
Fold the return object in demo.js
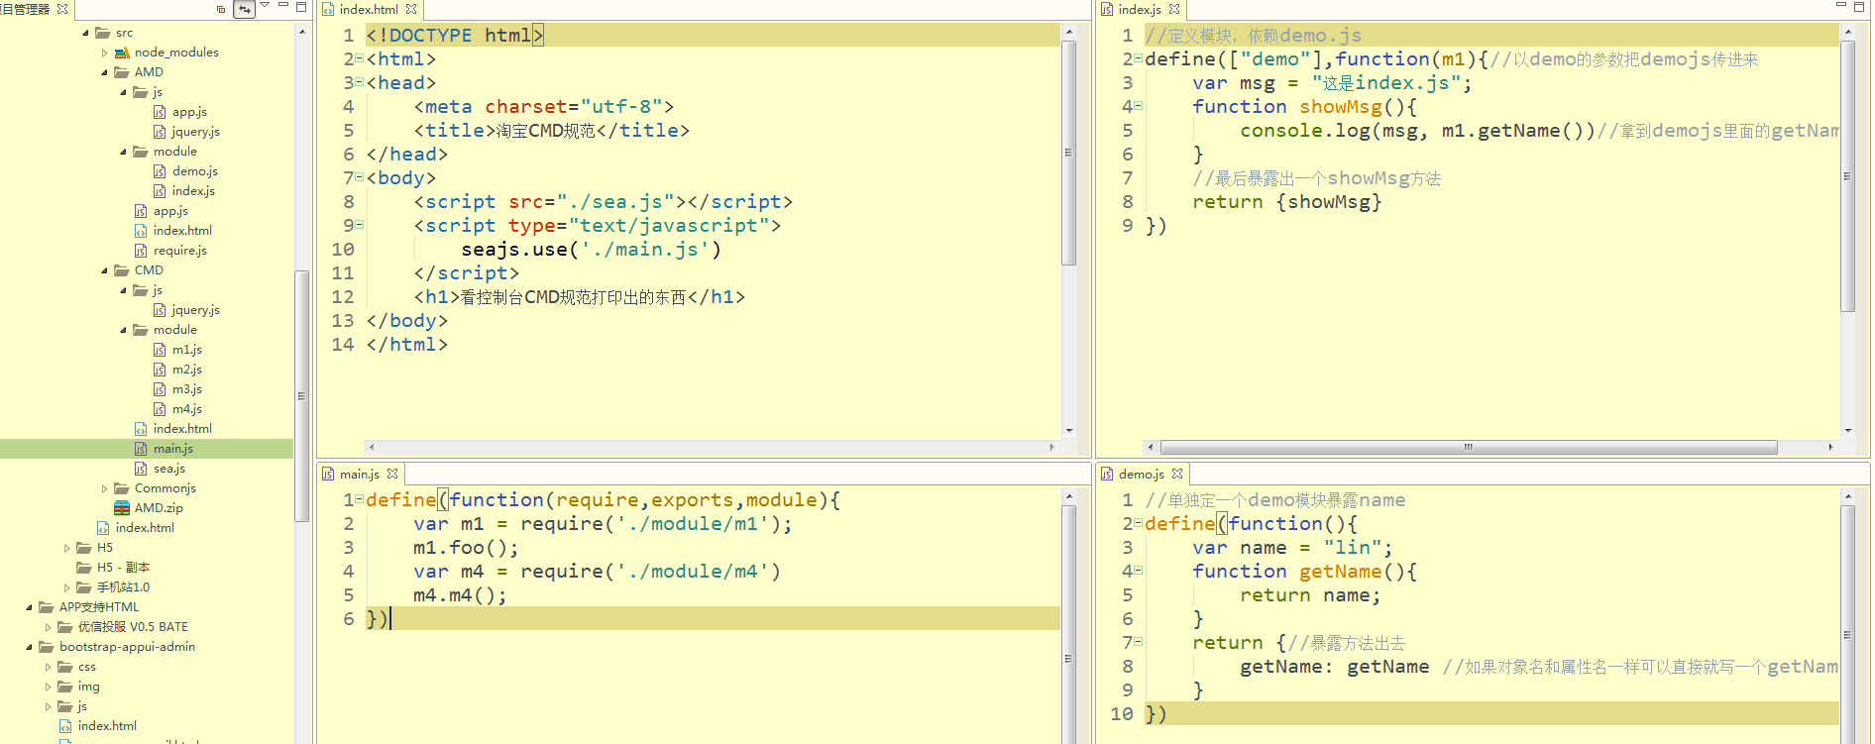pos(1138,642)
